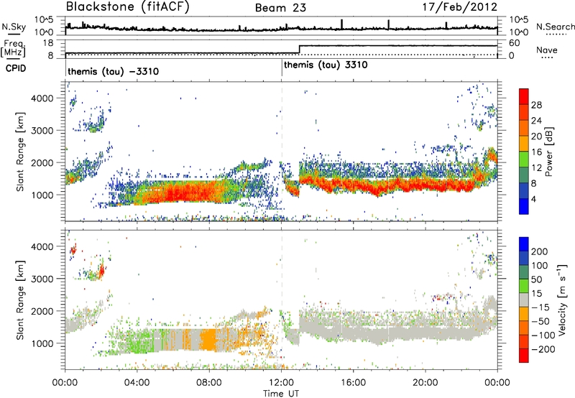
Task: Click the "-50" value on the velocity colorbar
Action: [541, 321]
